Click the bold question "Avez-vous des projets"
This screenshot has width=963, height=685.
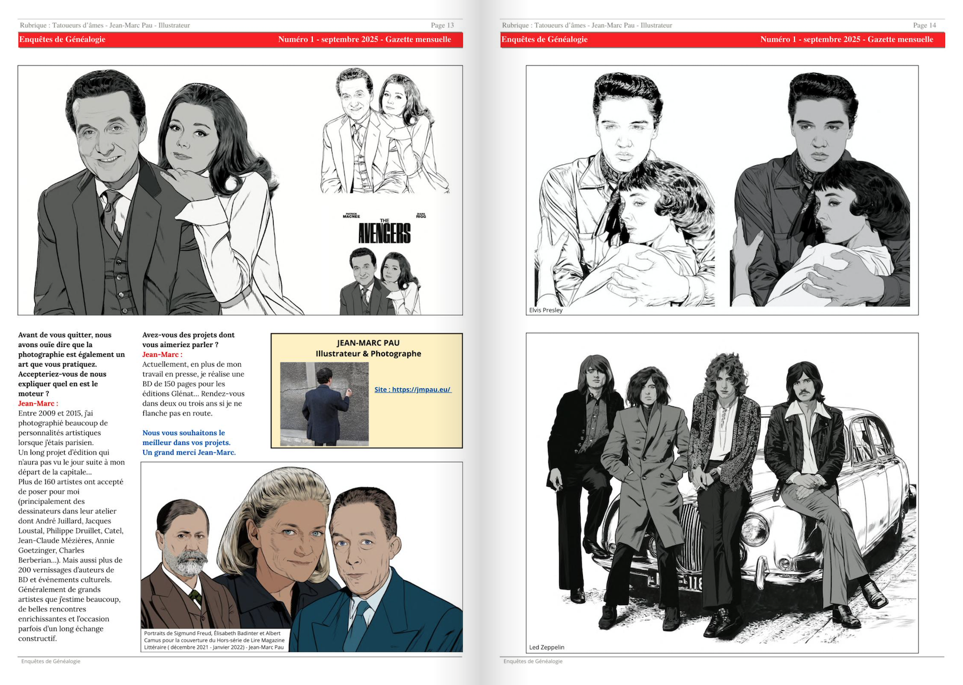188,335
